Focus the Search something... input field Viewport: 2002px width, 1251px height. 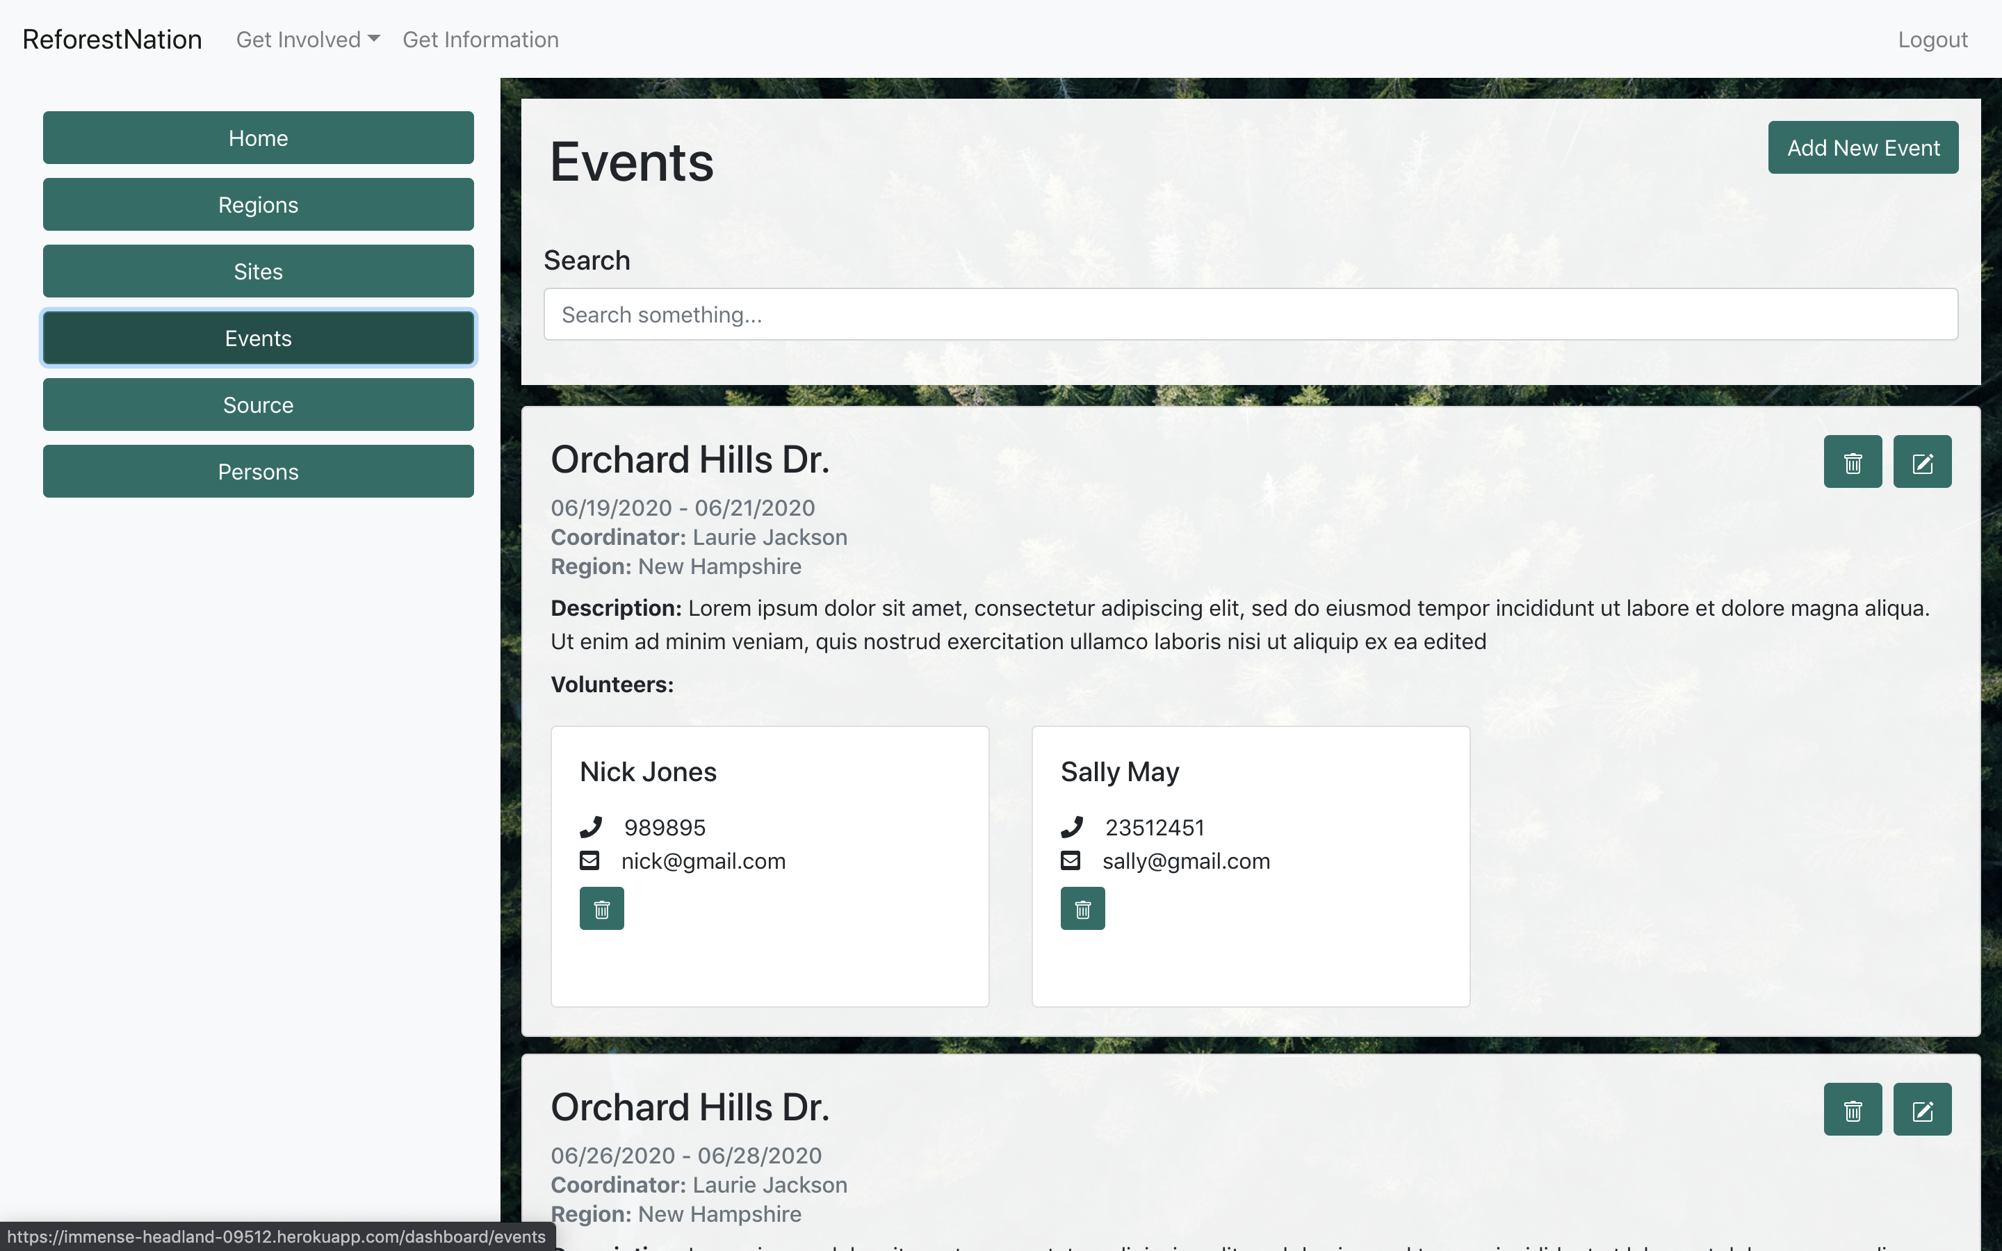(x=1250, y=314)
